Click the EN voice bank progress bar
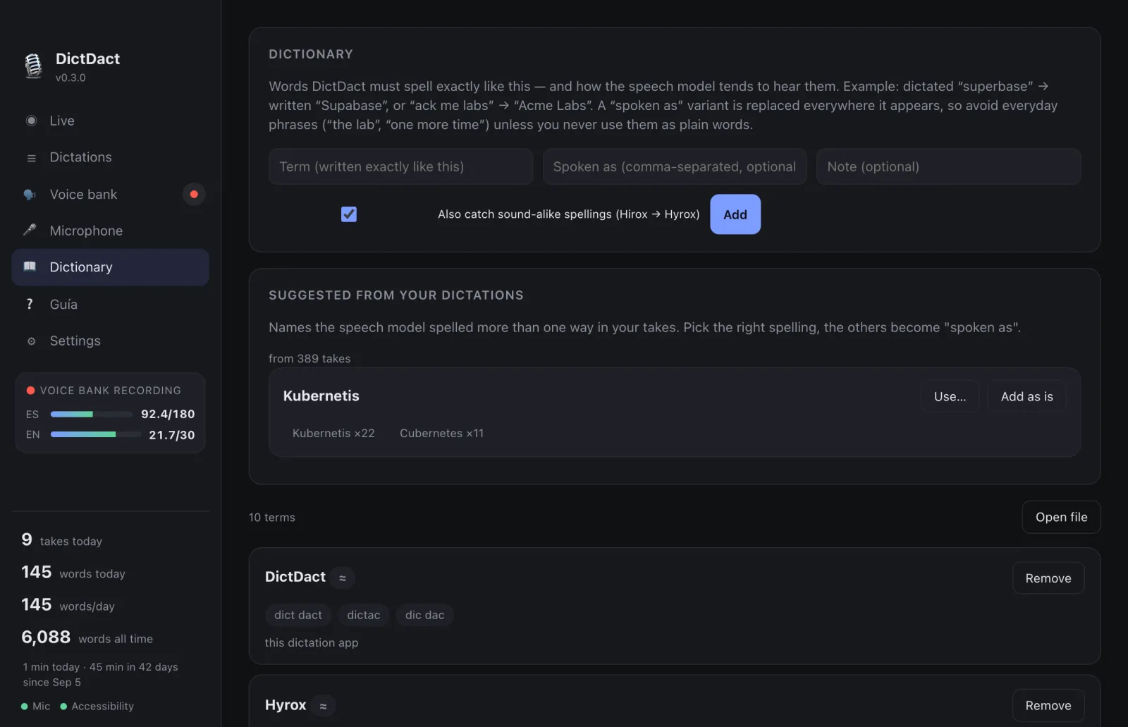Viewport: 1128px width, 727px height. 96,434
